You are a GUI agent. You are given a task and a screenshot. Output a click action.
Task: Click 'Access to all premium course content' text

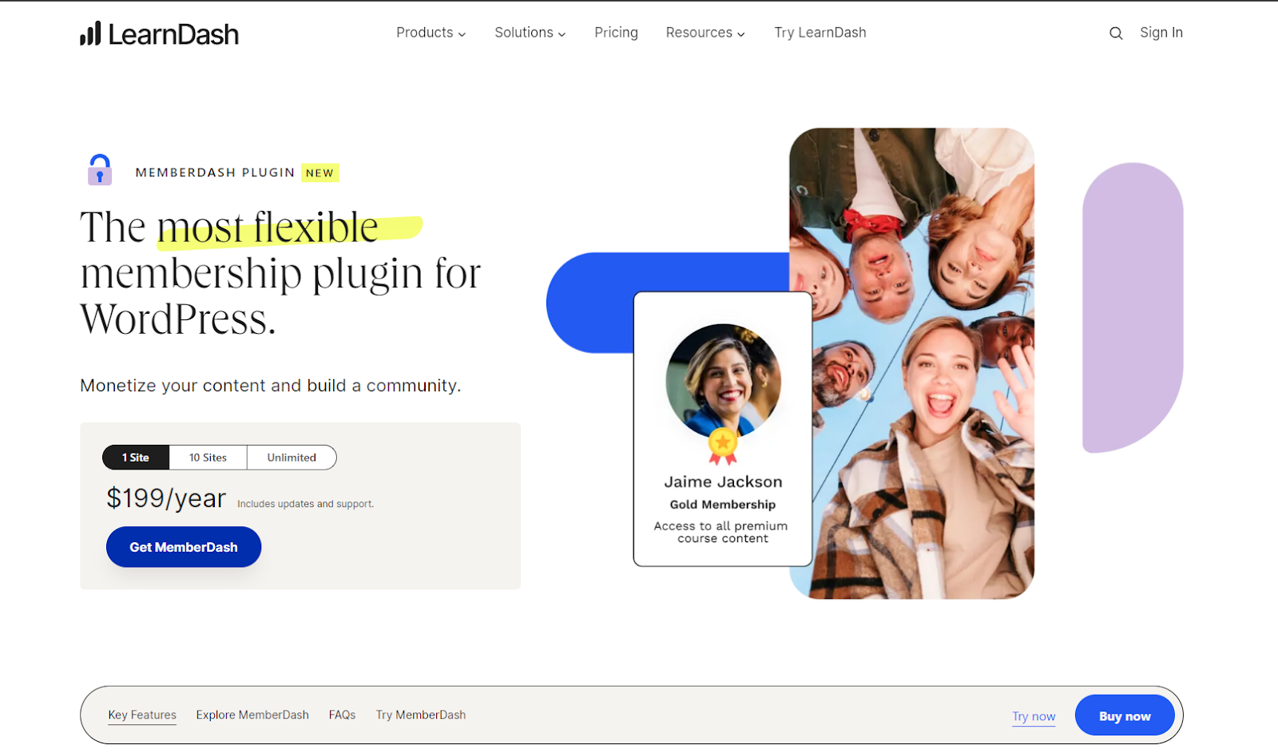pos(721,532)
